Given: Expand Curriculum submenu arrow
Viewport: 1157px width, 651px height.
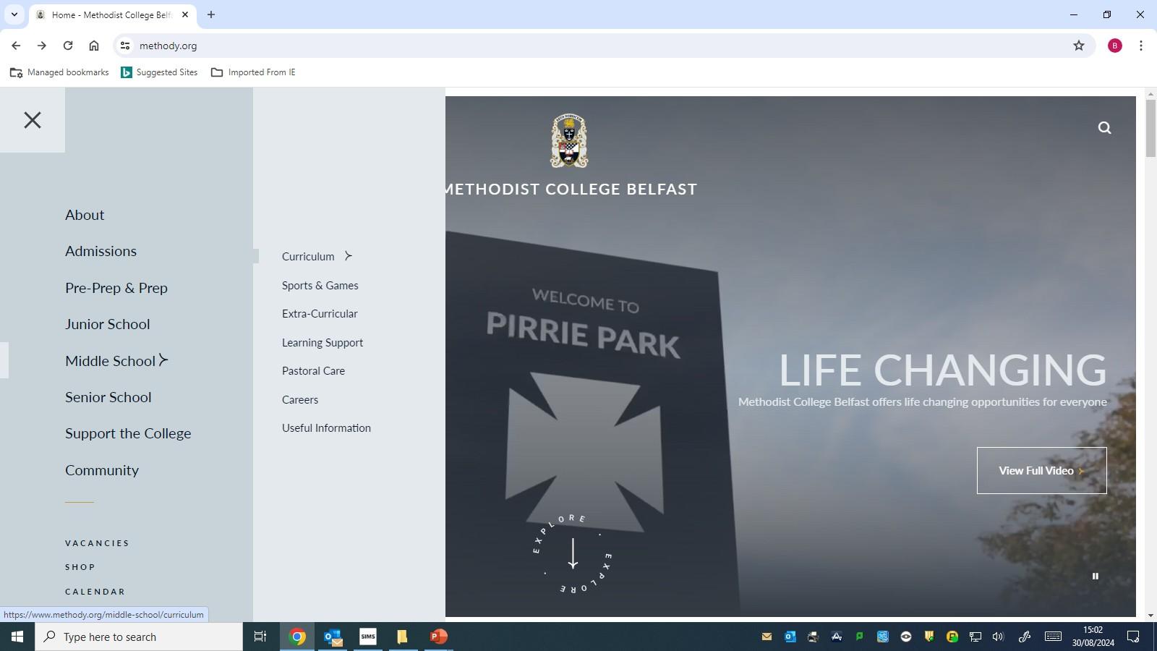Looking at the screenshot, I should click(348, 256).
